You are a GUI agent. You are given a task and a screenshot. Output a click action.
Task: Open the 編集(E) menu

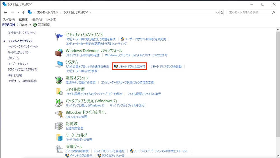(x=24, y=20)
